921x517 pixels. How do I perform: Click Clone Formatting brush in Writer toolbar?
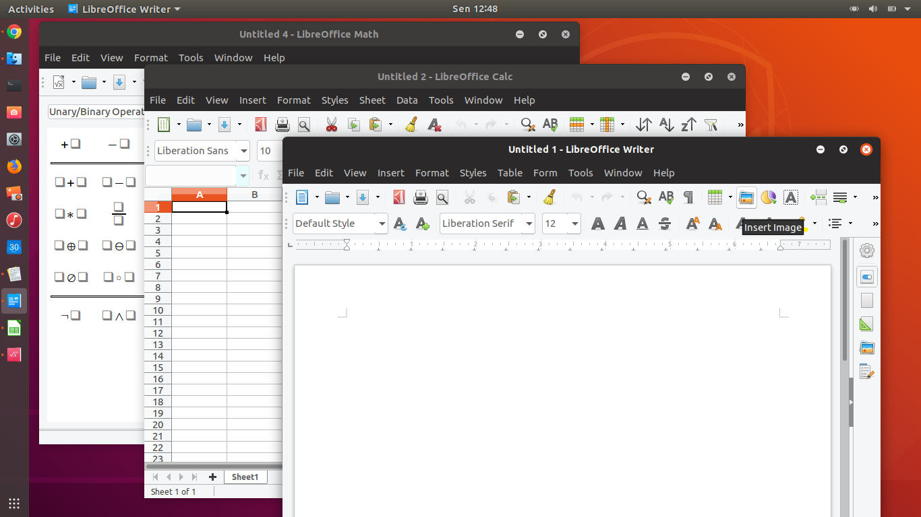[549, 197]
